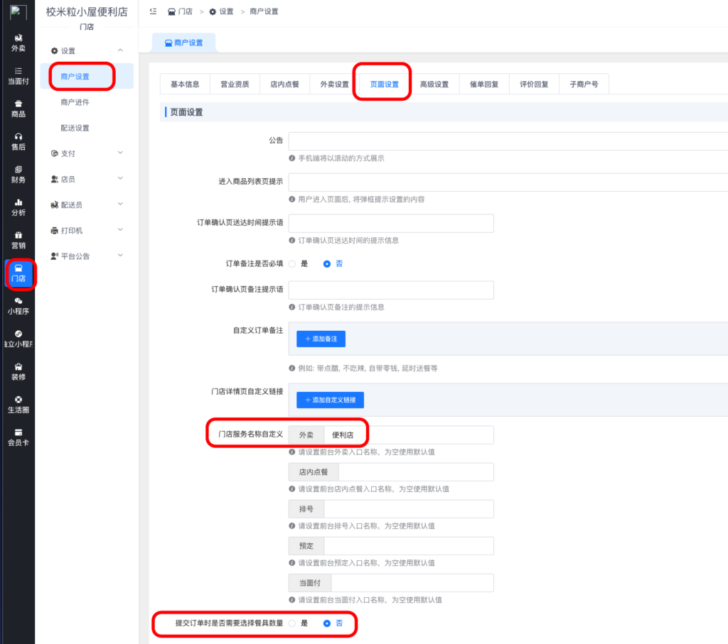Click the 添加自定义链接 button

click(330, 400)
